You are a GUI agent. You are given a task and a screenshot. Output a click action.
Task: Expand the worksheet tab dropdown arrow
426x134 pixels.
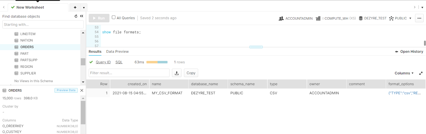click(84, 8)
